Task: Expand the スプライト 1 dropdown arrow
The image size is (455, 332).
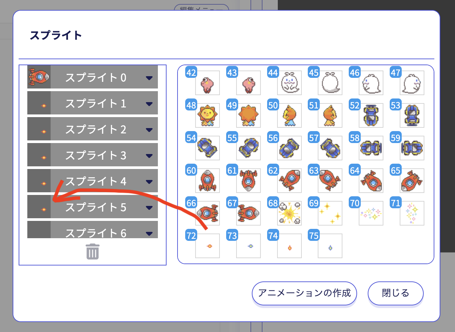Action: [149, 104]
